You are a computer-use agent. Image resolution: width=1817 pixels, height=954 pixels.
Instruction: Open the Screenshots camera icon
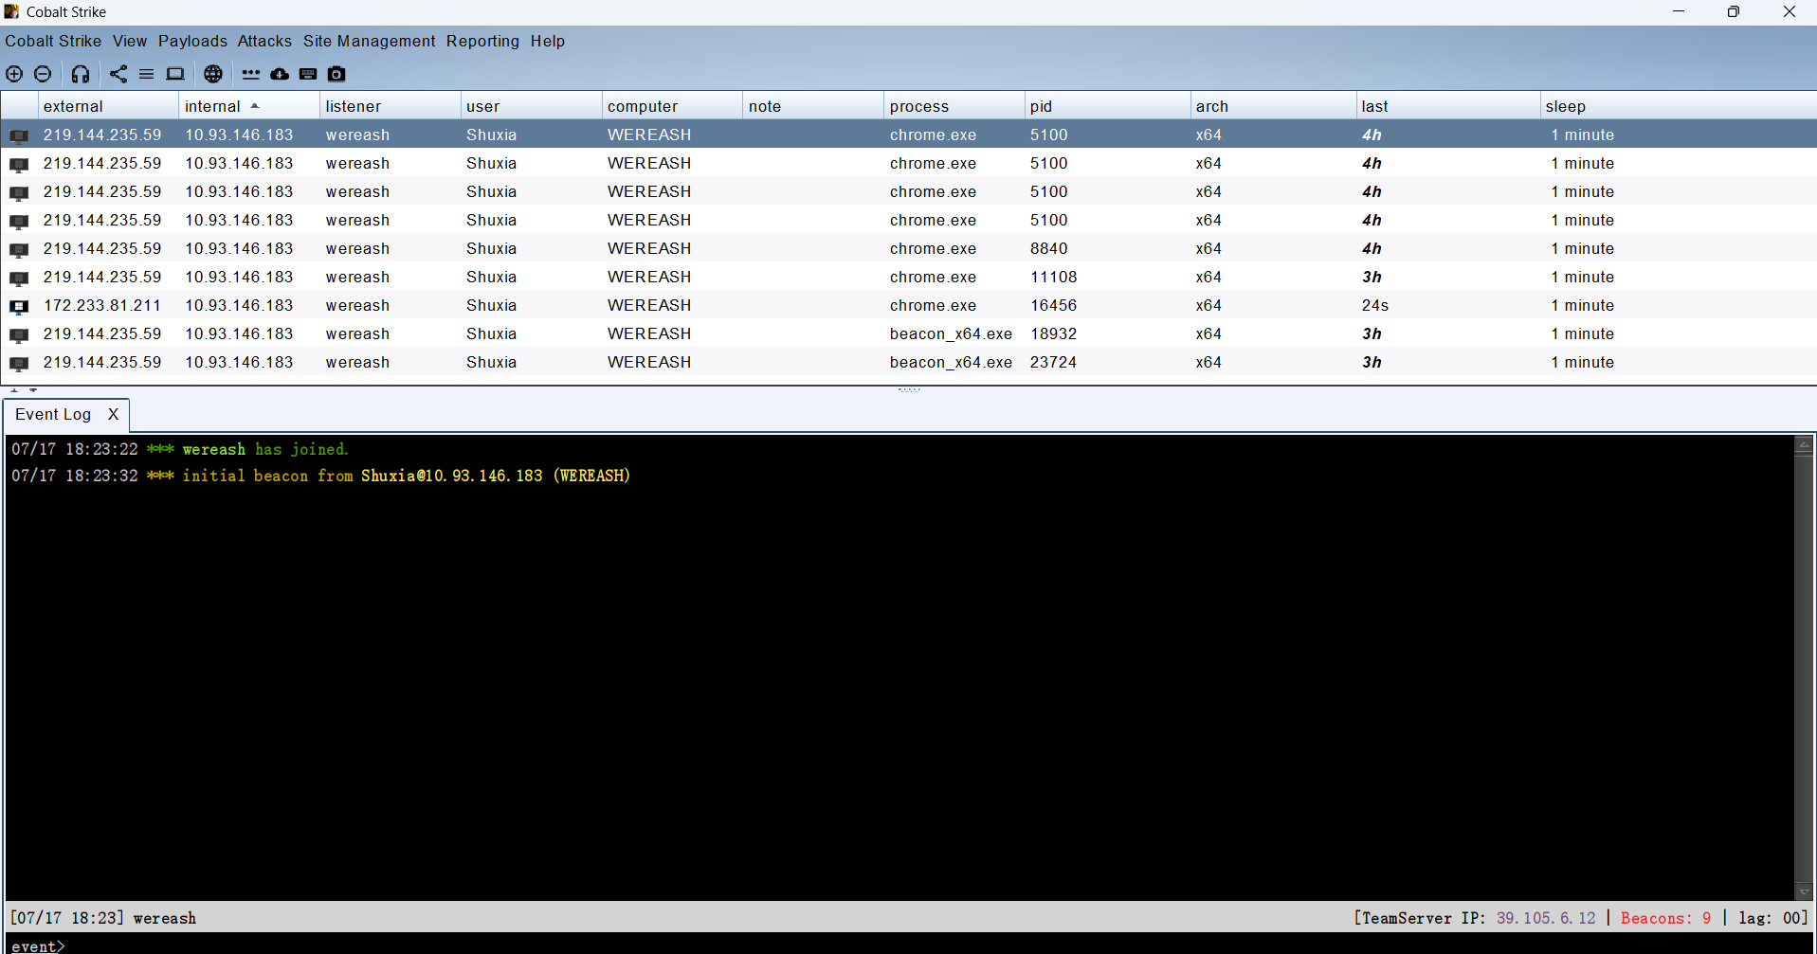click(336, 74)
